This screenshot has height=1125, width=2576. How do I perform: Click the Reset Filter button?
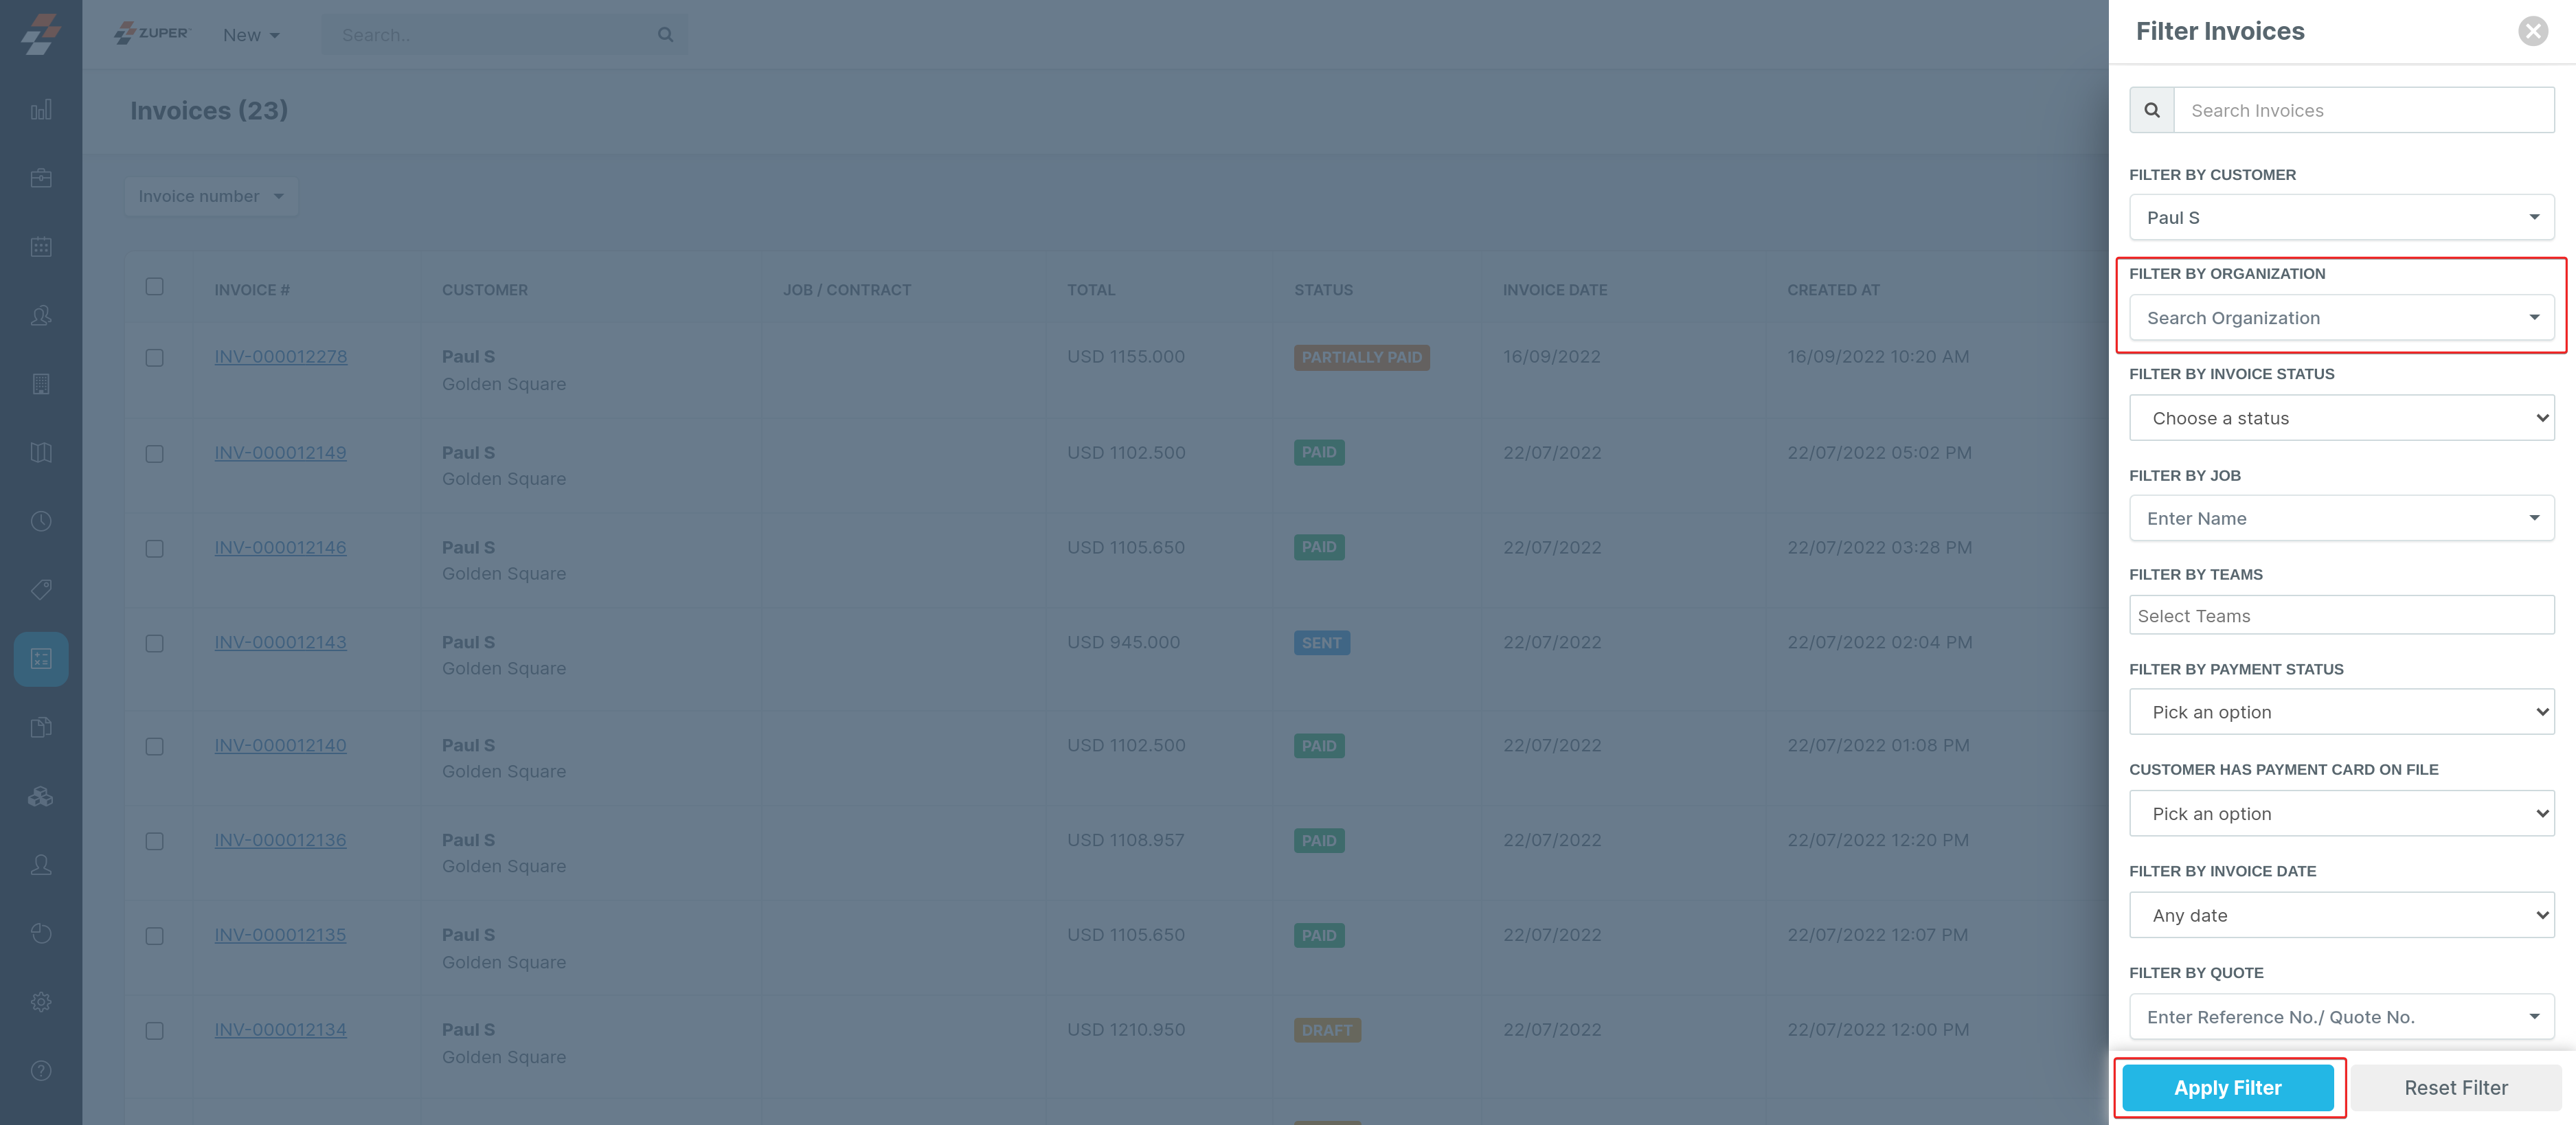(x=2455, y=1088)
